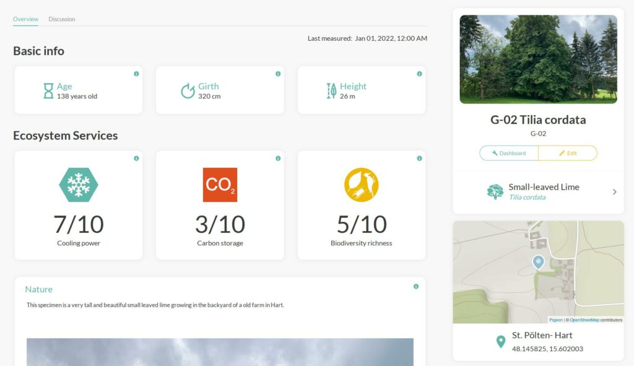This screenshot has width=634, height=366.
Task: Click the '320 cm' girth value
Action: click(209, 96)
